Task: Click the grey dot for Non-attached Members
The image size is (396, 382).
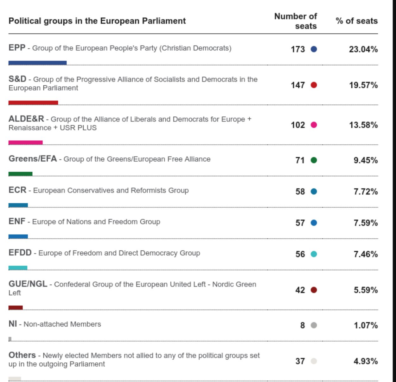Action: point(314,325)
